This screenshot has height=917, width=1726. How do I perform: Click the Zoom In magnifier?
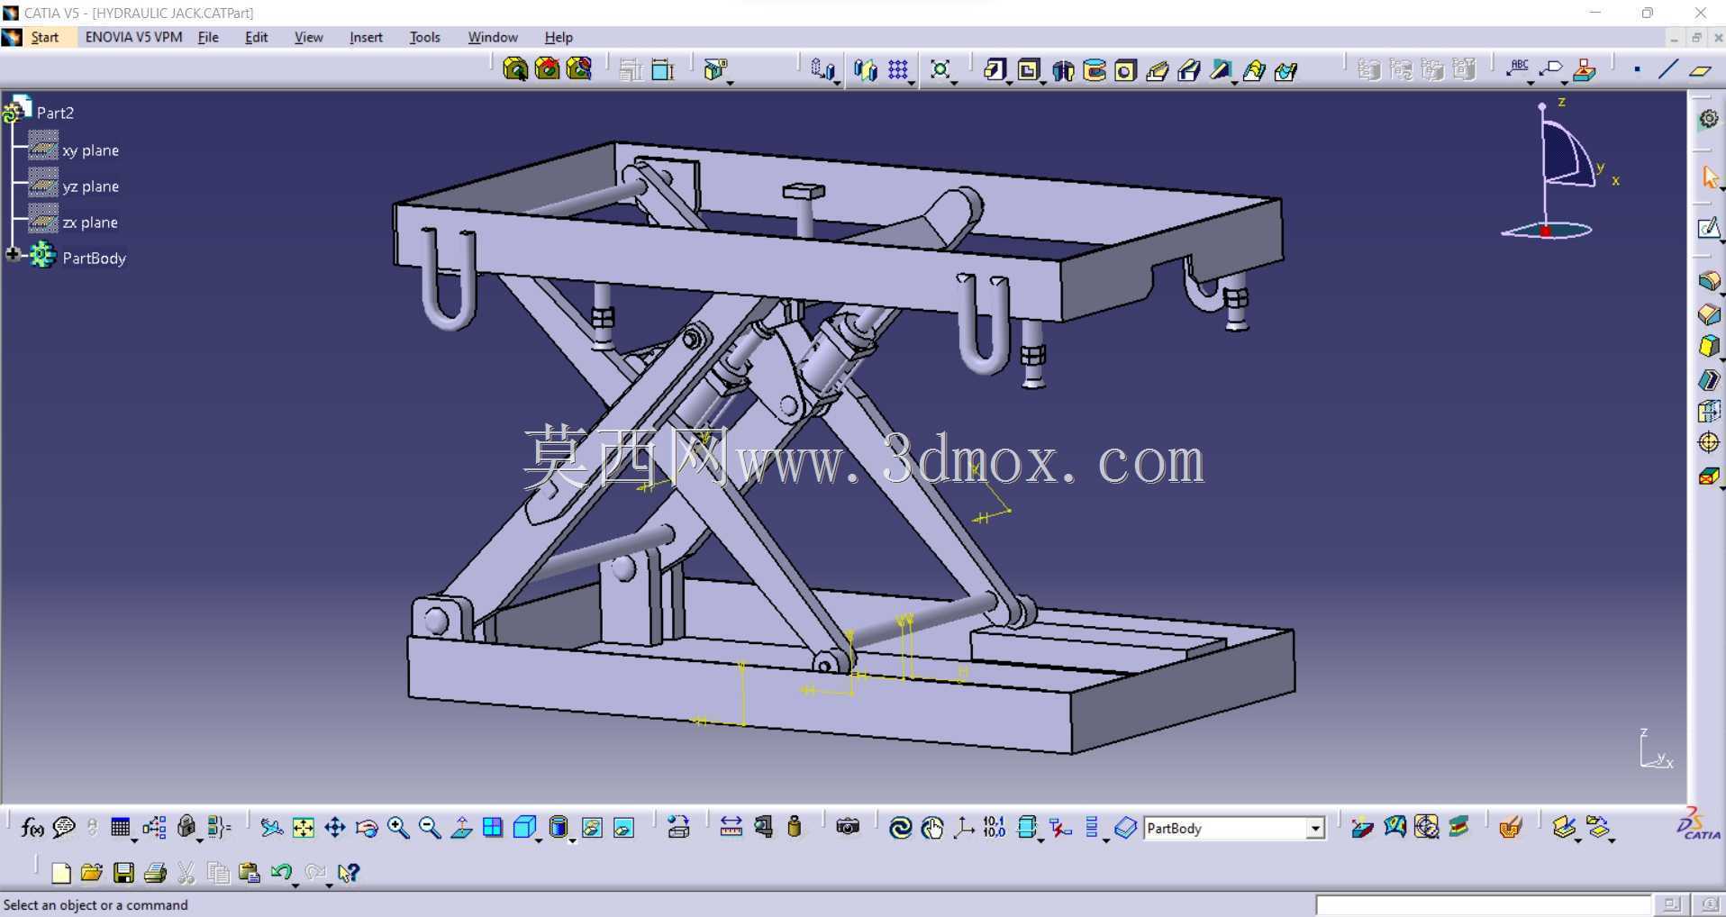click(x=398, y=827)
